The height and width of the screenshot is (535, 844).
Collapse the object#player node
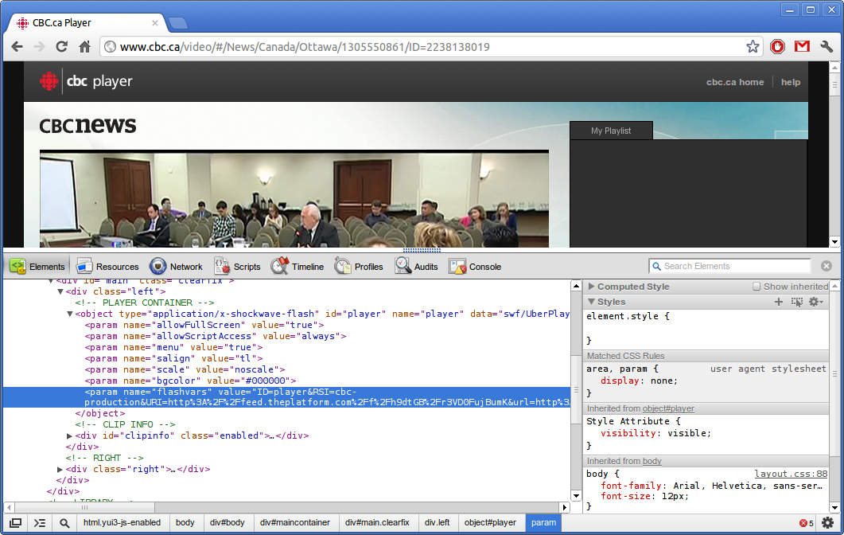pyautogui.click(x=70, y=314)
